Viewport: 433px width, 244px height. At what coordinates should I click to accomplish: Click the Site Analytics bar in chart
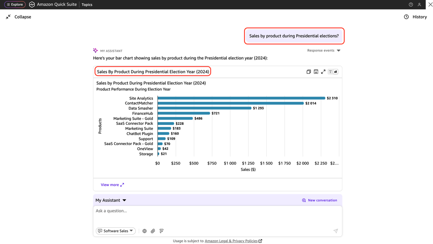coord(241,98)
